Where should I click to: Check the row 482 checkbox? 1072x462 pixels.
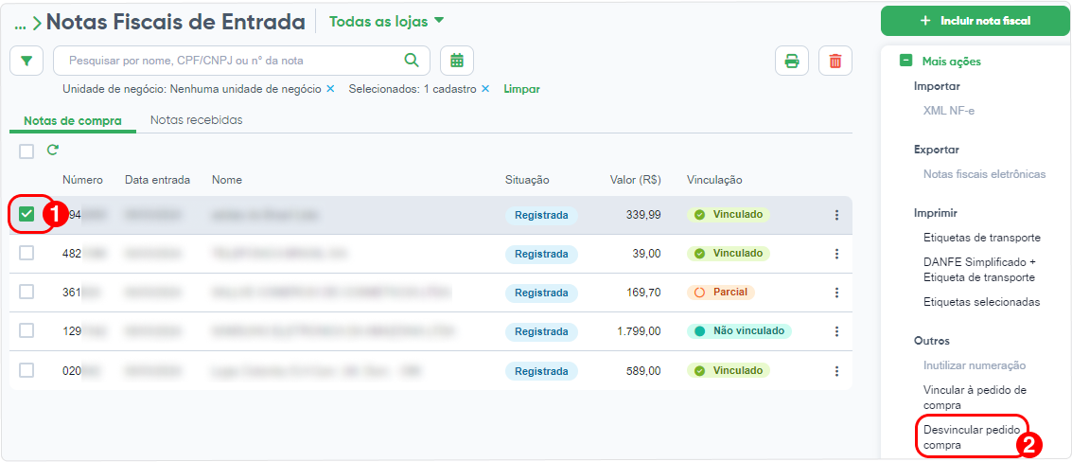[x=26, y=253]
